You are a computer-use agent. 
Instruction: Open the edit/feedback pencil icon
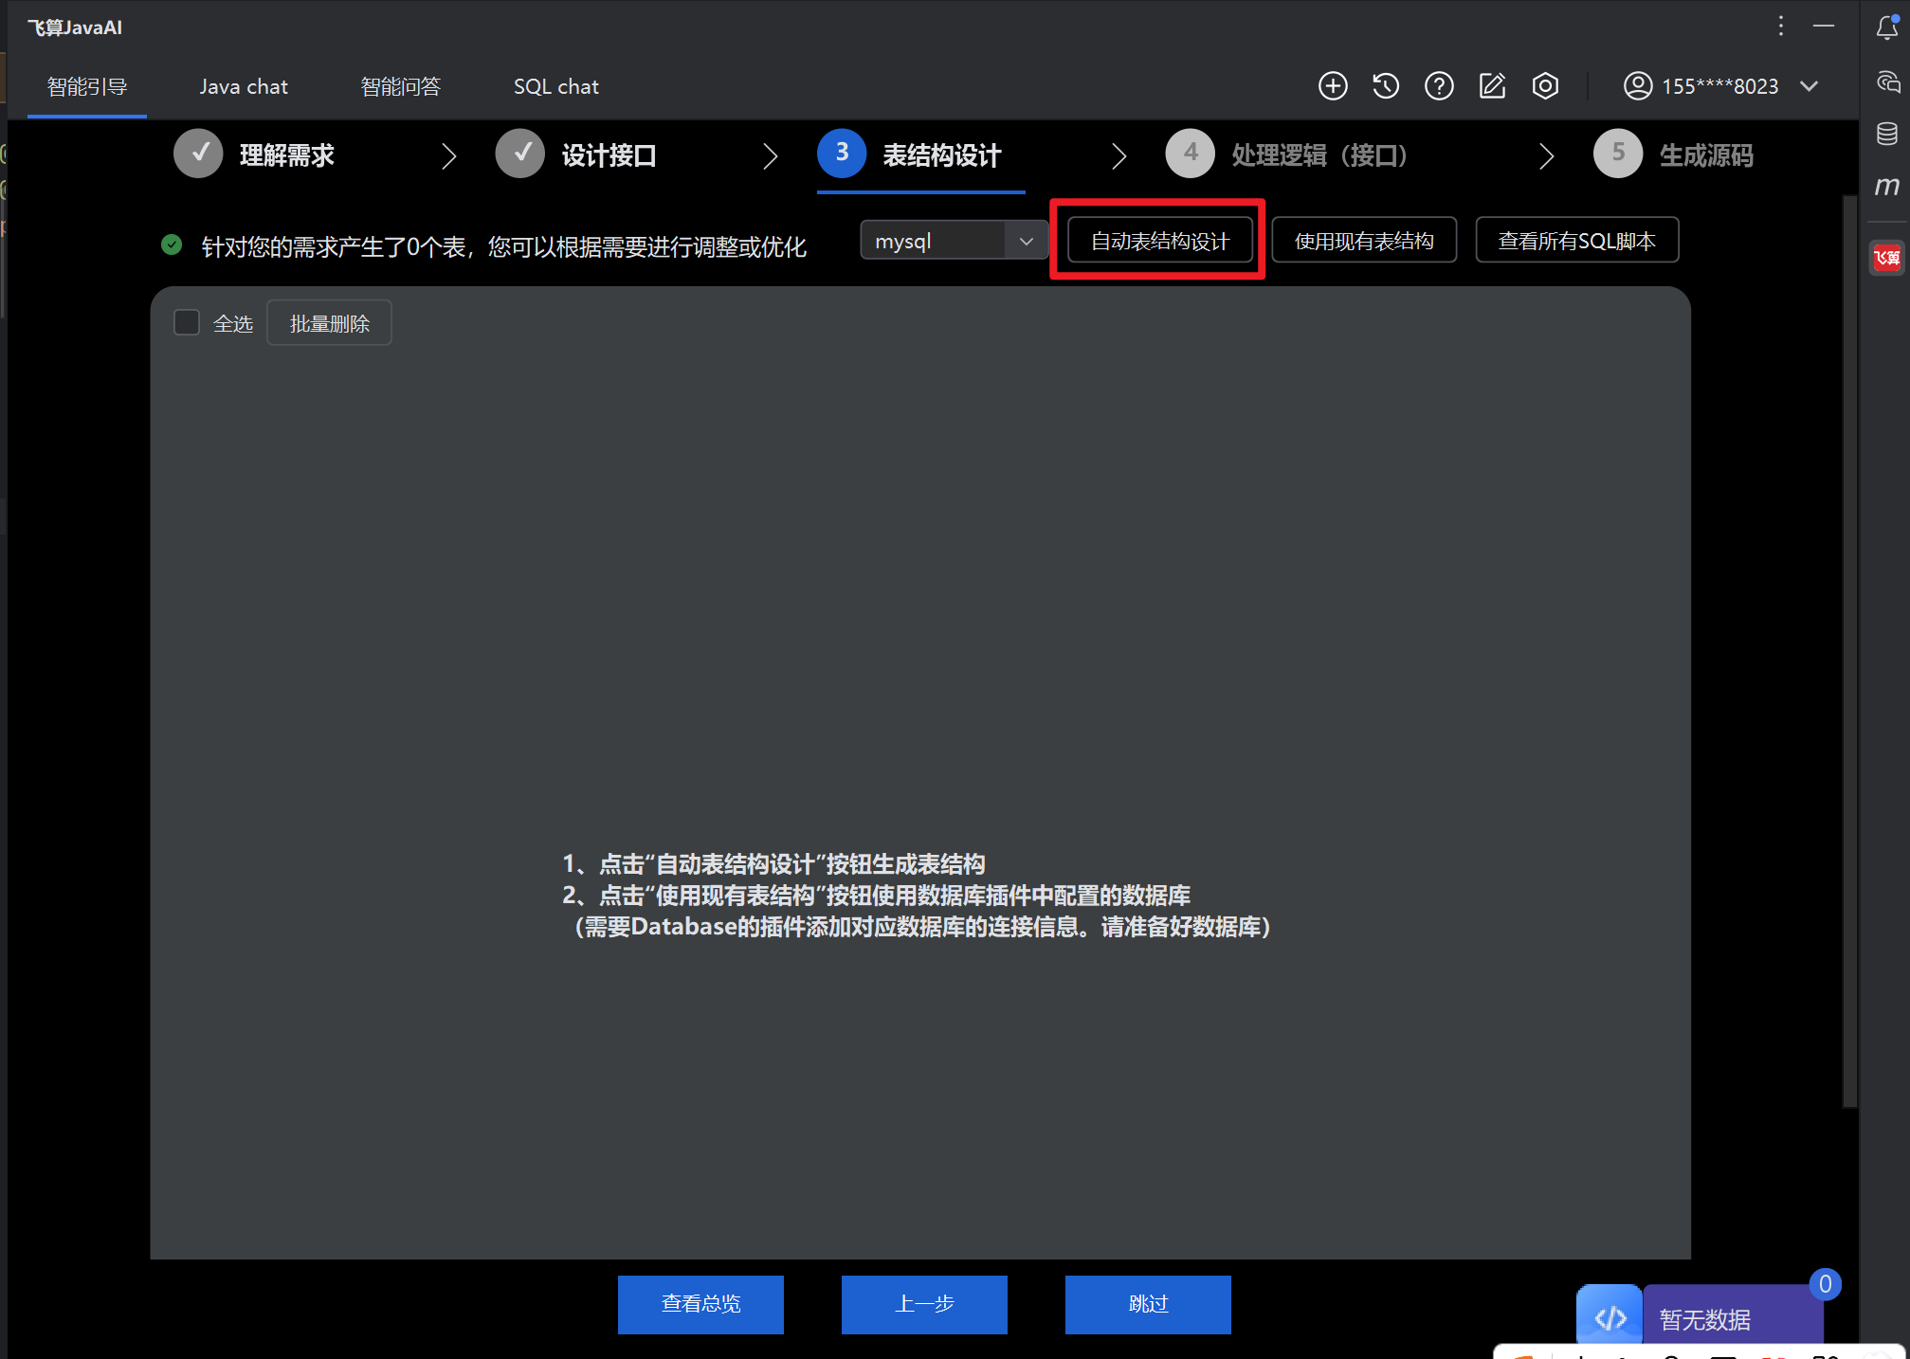coord(1492,85)
